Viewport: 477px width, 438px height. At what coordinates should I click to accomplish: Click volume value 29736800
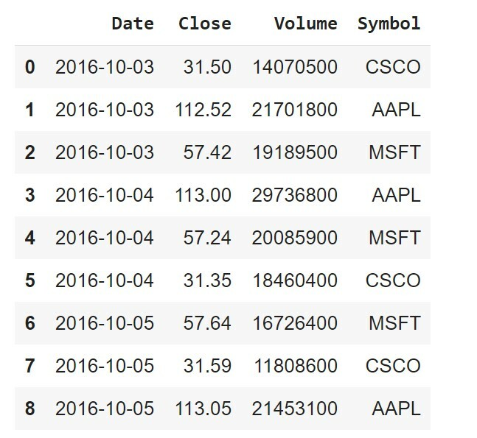(294, 195)
